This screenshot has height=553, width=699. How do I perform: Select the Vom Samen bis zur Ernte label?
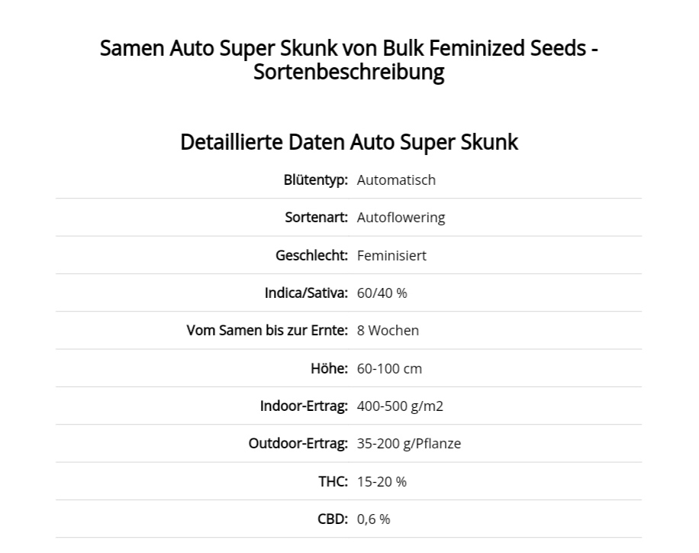pos(267,330)
